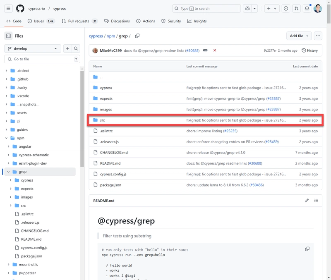
Task: Open the create new plus menu
Action: coord(272,8)
